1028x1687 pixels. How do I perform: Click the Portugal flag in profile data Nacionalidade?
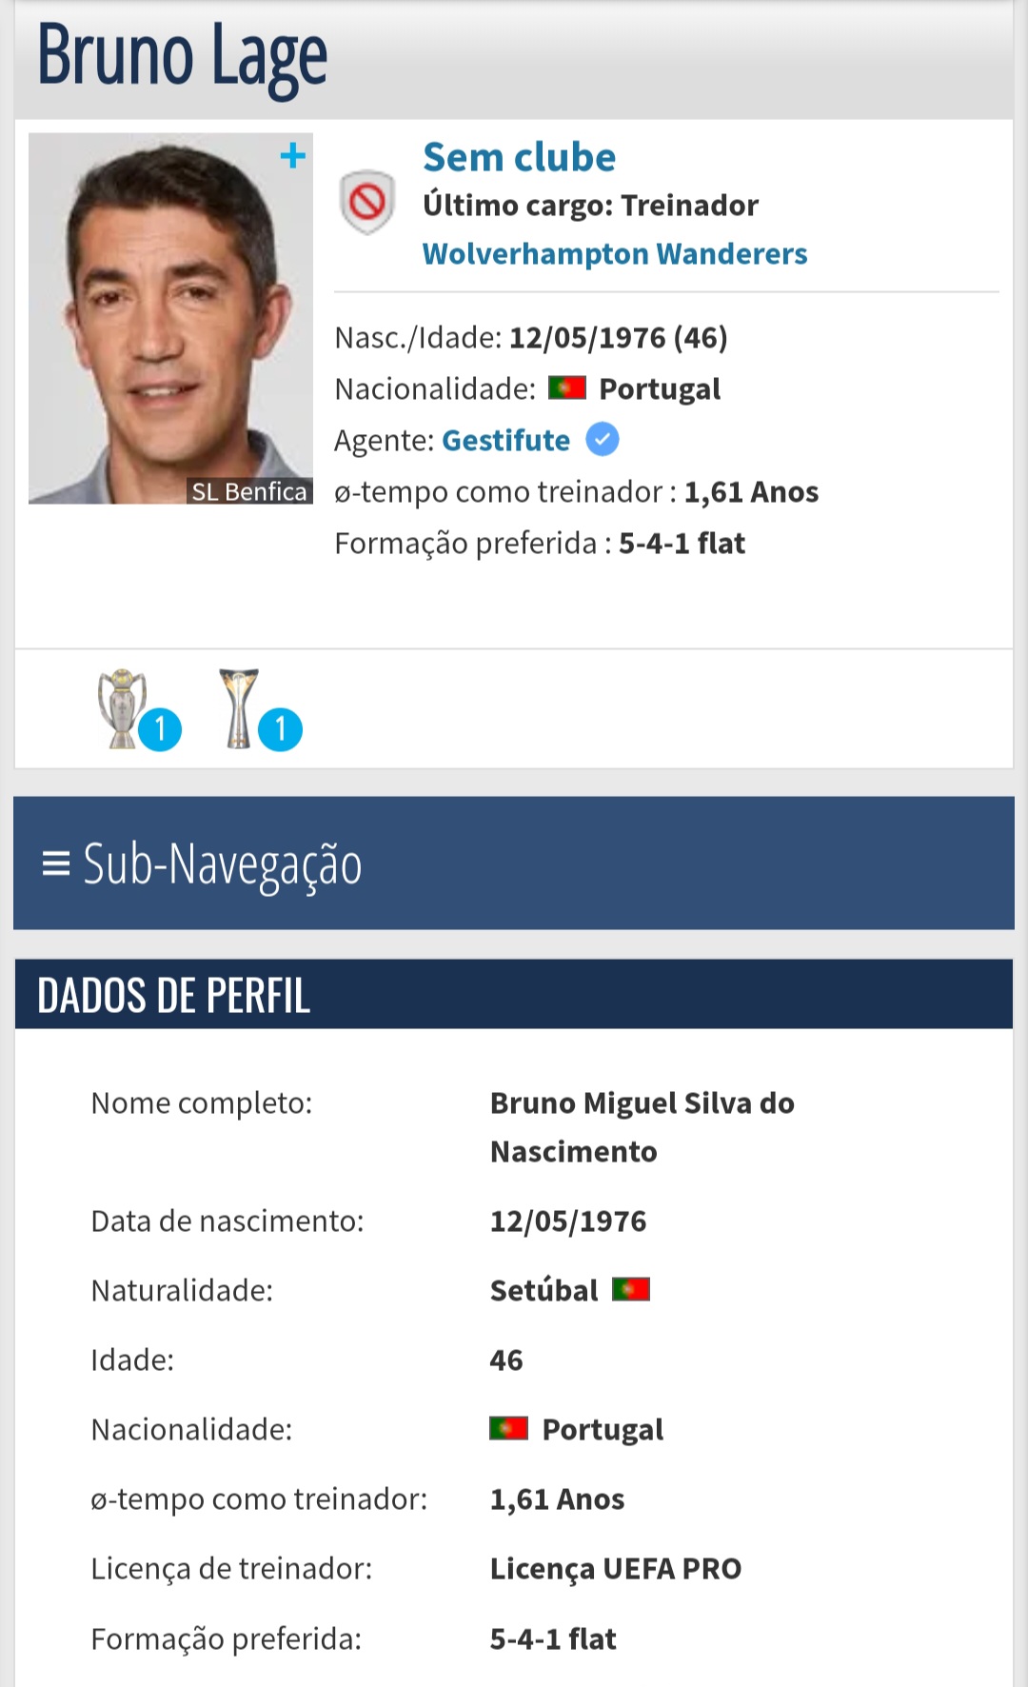coord(508,1429)
